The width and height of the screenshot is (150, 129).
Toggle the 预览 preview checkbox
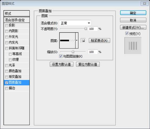(127, 33)
